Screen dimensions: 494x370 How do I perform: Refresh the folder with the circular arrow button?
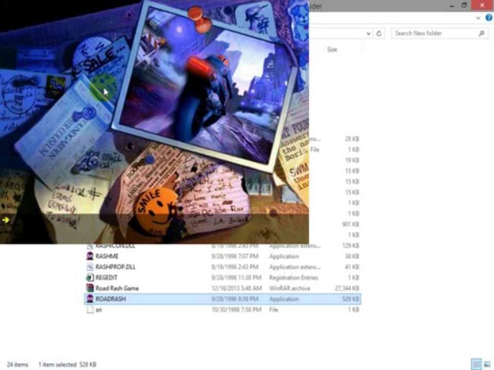point(379,33)
